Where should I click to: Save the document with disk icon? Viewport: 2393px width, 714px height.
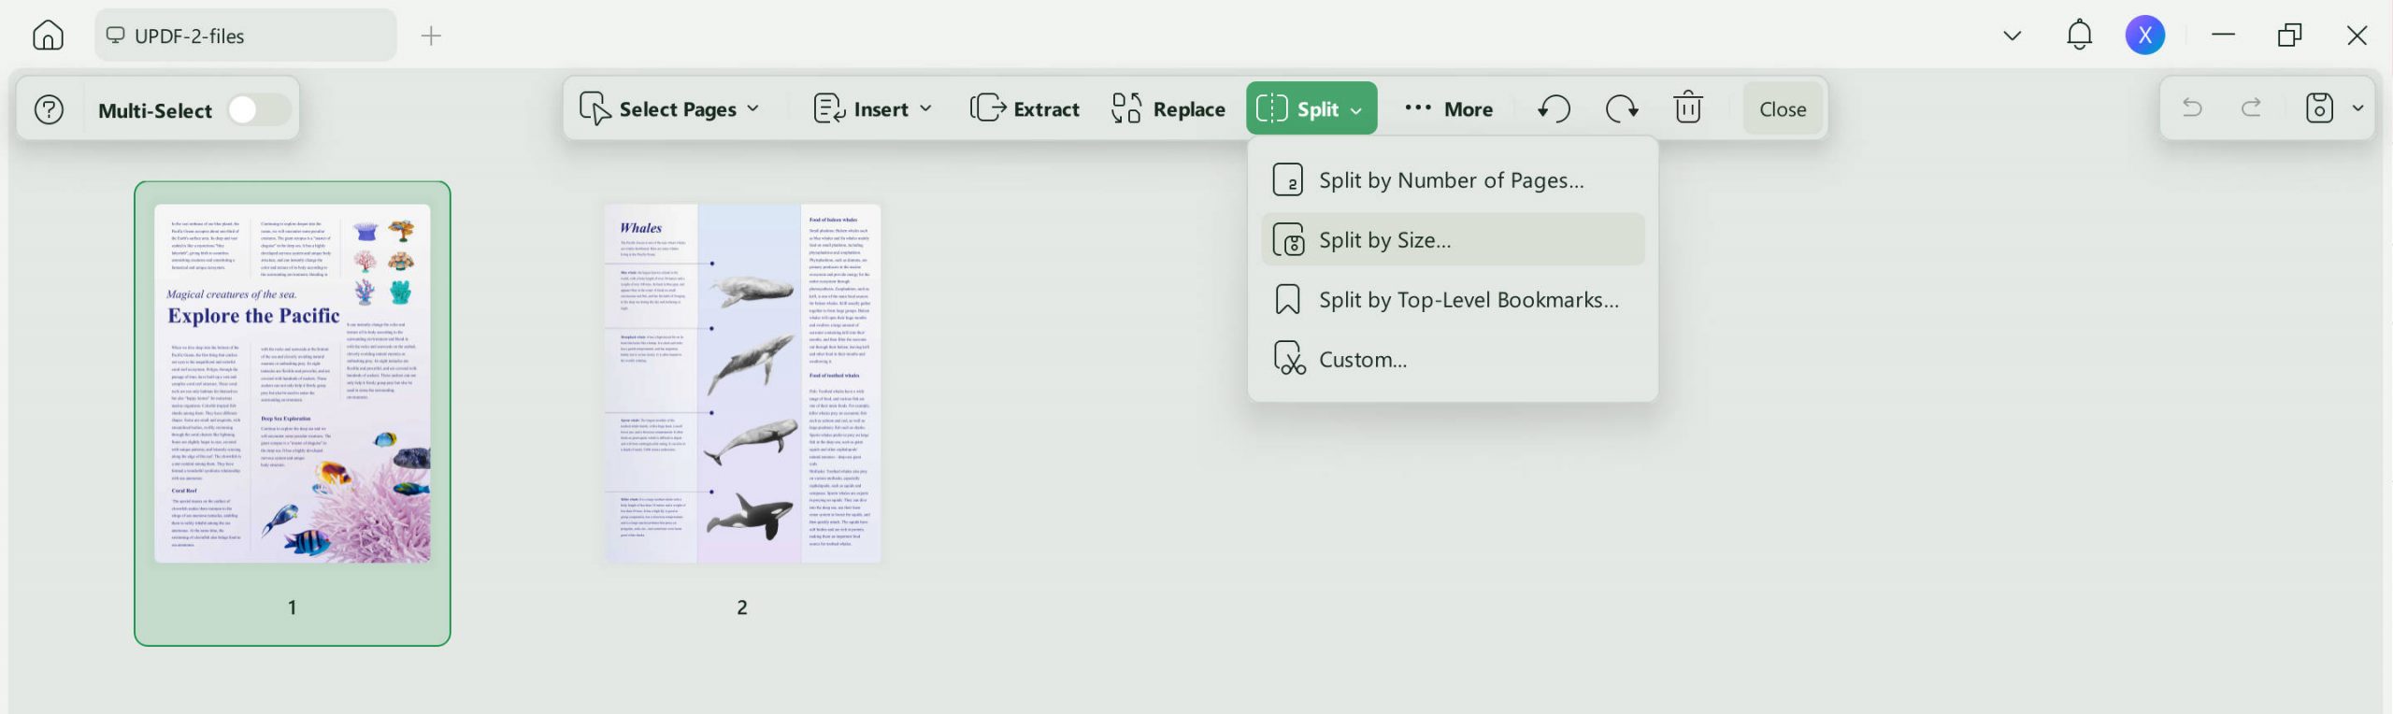click(2319, 108)
